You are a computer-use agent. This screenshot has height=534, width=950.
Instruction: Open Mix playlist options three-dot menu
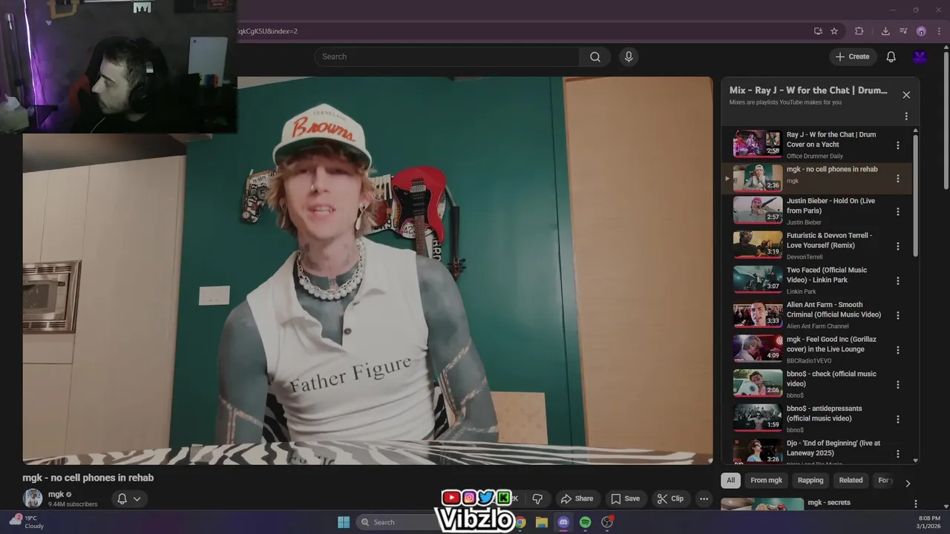click(x=906, y=116)
